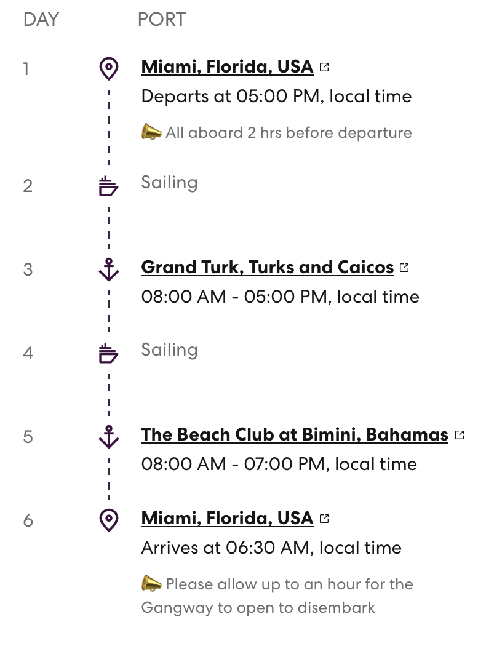502x662 pixels.
Task: Click the Day 2 sailing ship icon
Action: pyautogui.click(x=108, y=186)
